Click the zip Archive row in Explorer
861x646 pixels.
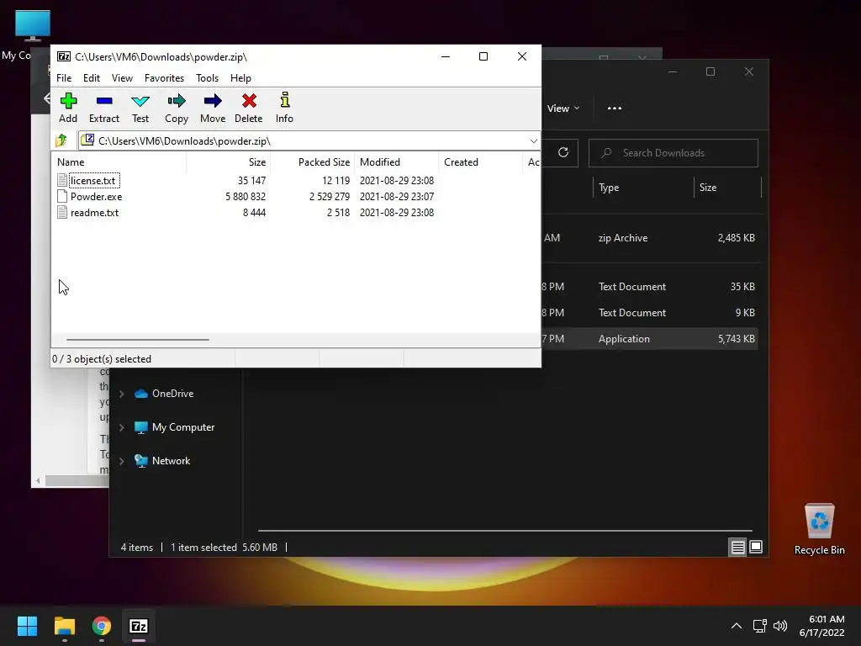(650, 238)
